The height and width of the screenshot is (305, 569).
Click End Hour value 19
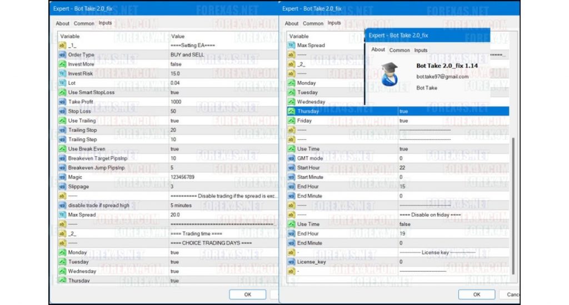pos(402,234)
